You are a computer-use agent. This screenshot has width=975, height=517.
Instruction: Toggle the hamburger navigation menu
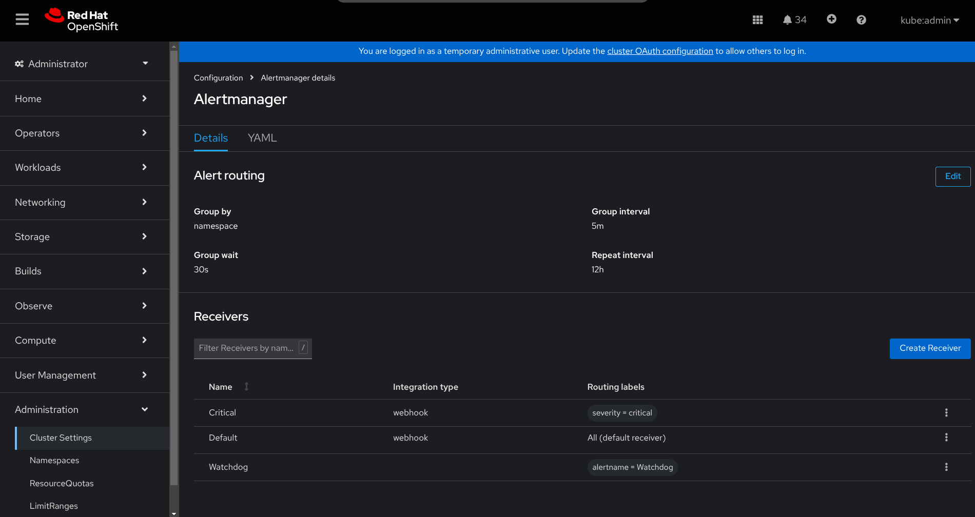(x=22, y=19)
